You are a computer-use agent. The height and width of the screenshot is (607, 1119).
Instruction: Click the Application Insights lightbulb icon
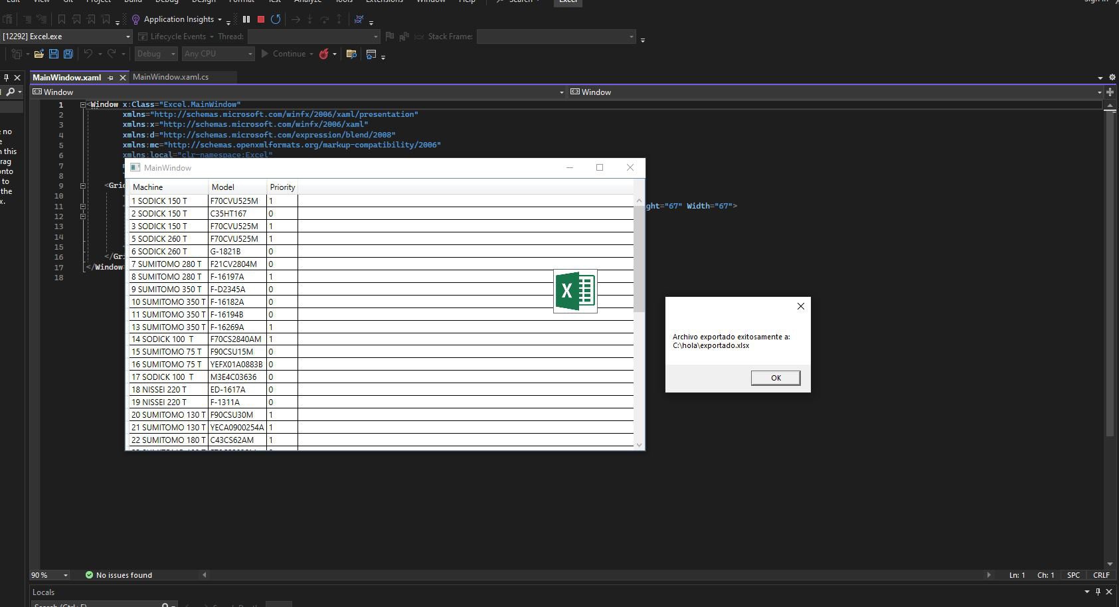[136, 19]
